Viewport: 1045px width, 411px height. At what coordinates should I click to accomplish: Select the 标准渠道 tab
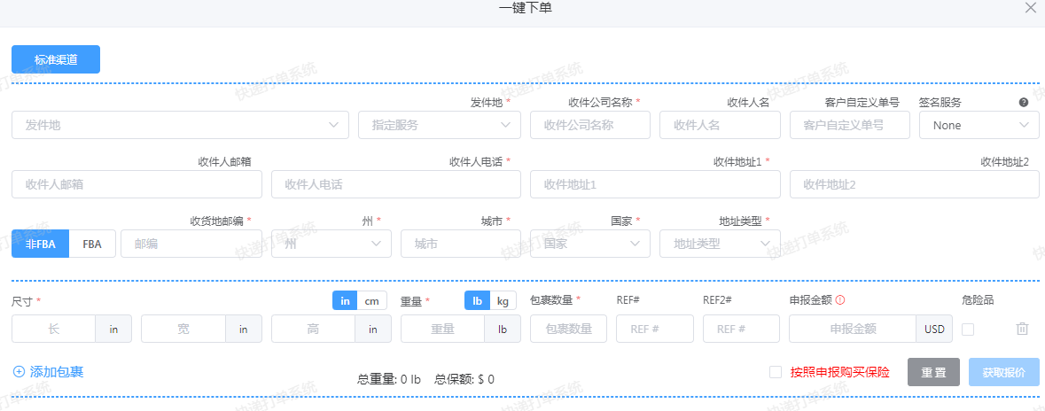(56, 59)
